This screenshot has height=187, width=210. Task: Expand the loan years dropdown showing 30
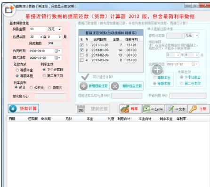click(x=36, y=37)
